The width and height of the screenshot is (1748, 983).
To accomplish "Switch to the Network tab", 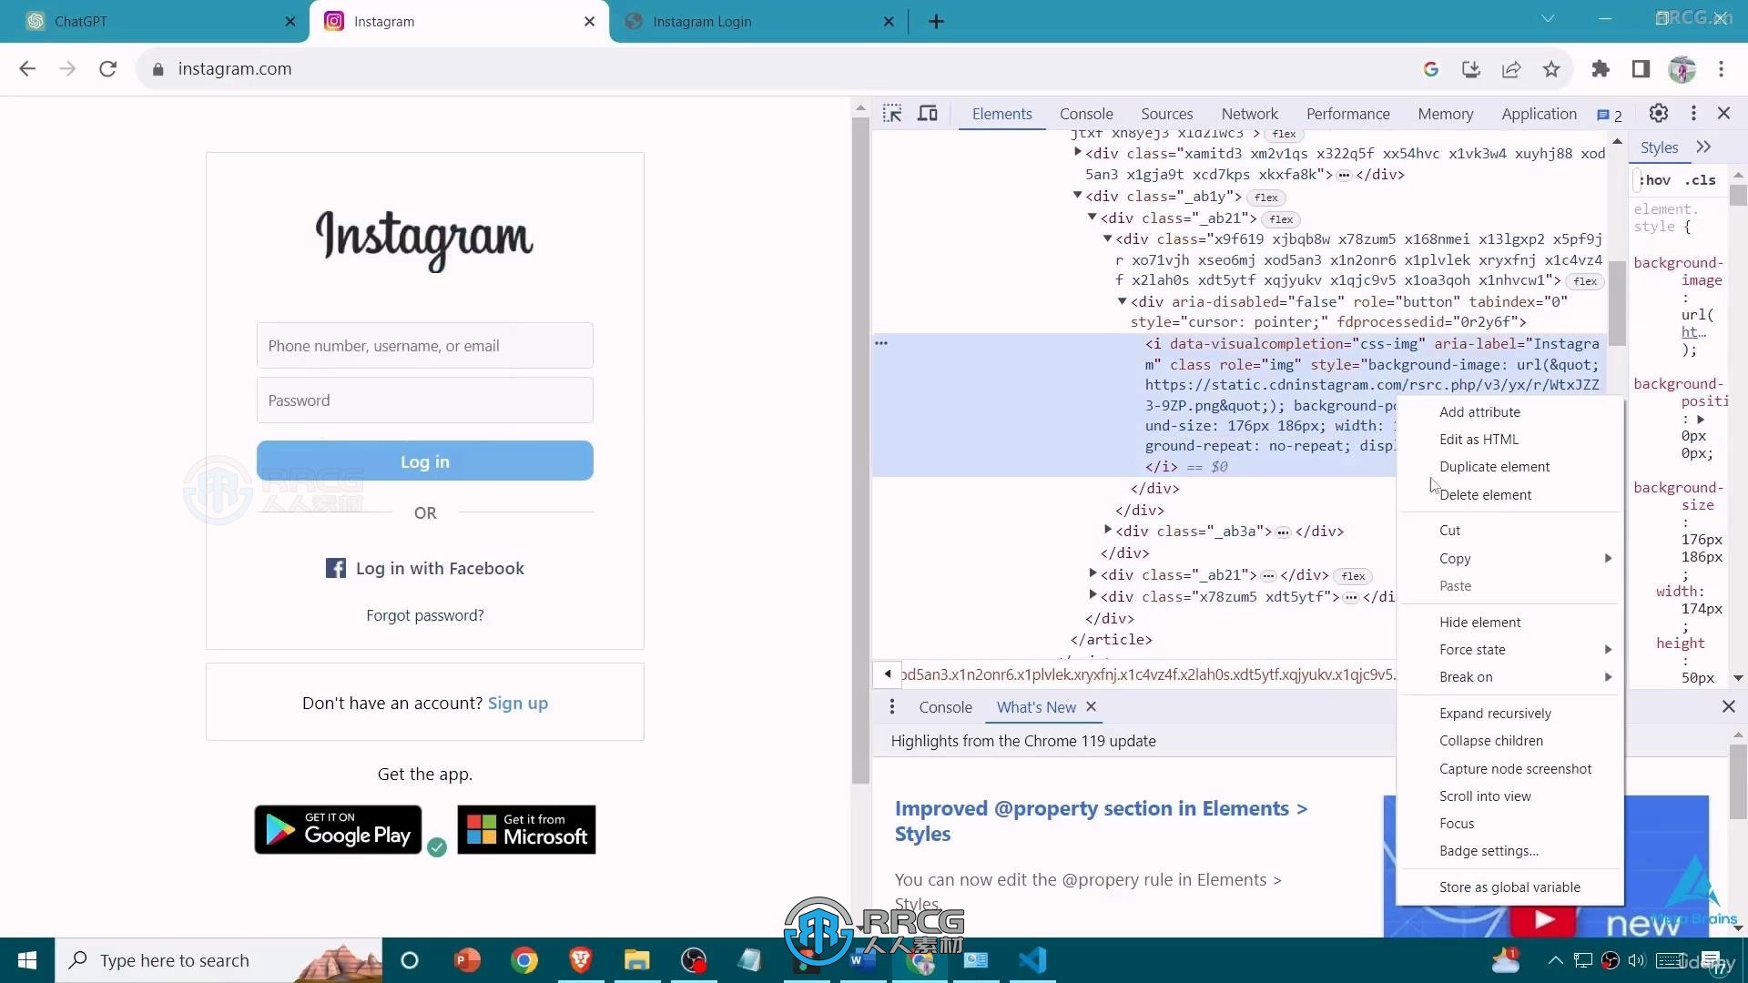I will [x=1249, y=114].
